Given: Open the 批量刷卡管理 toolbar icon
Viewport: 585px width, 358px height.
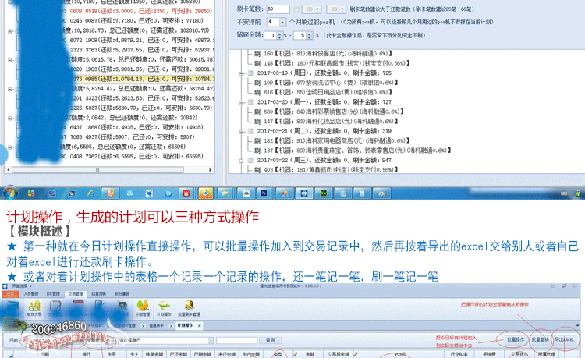Looking at the screenshot, I should coord(189,308).
